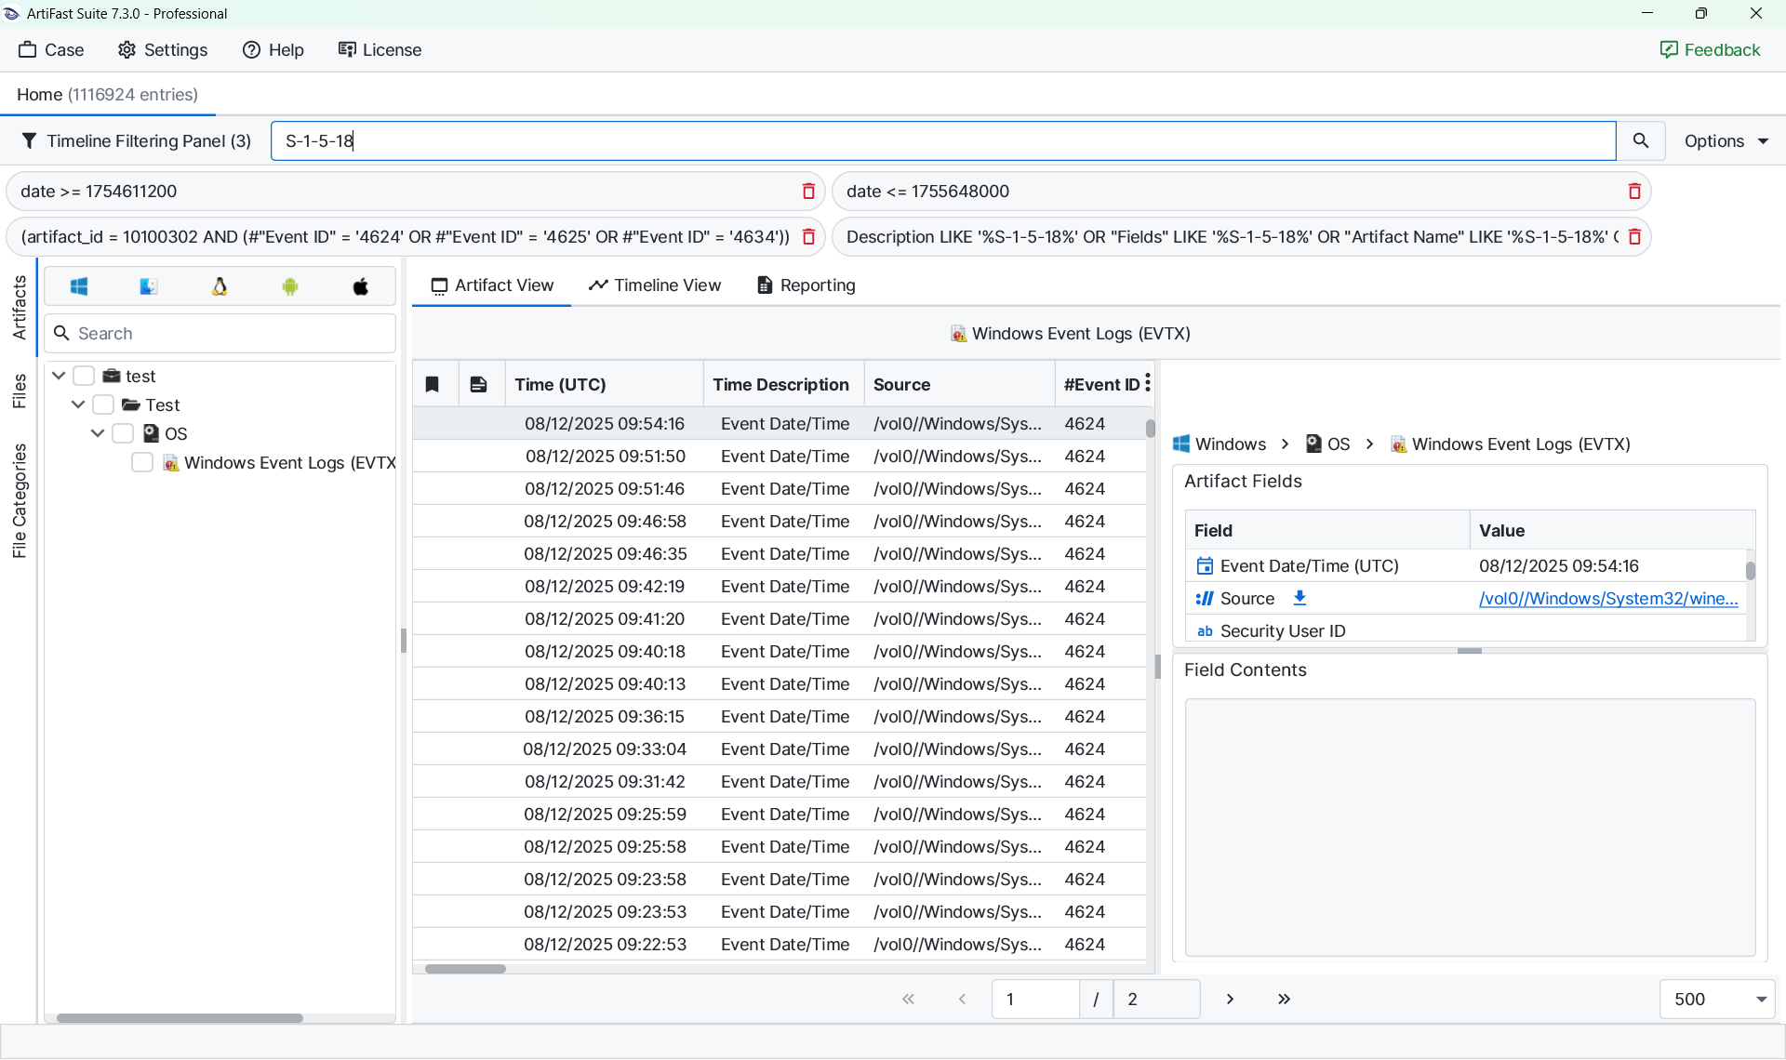Click the search magnifier button
Viewport: 1786px width, 1060px height.
point(1640,140)
